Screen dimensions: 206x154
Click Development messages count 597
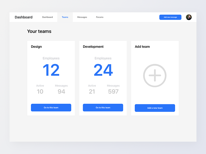click(113, 92)
